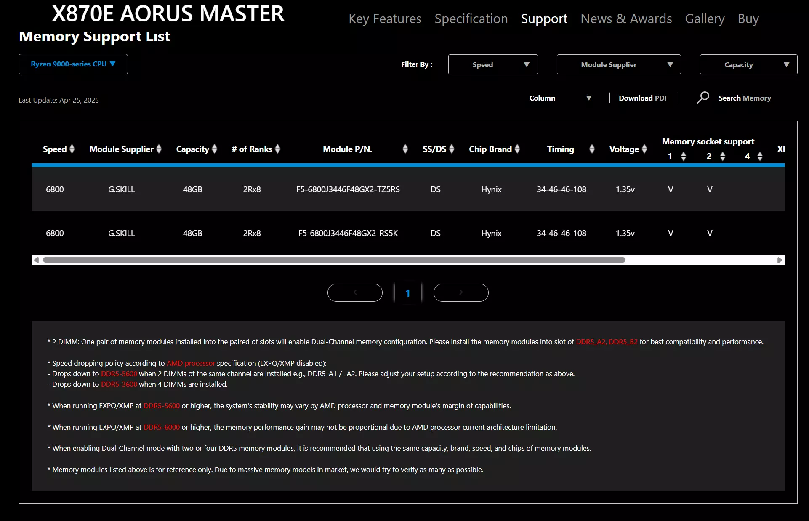Open the Gallery tab

click(705, 19)
